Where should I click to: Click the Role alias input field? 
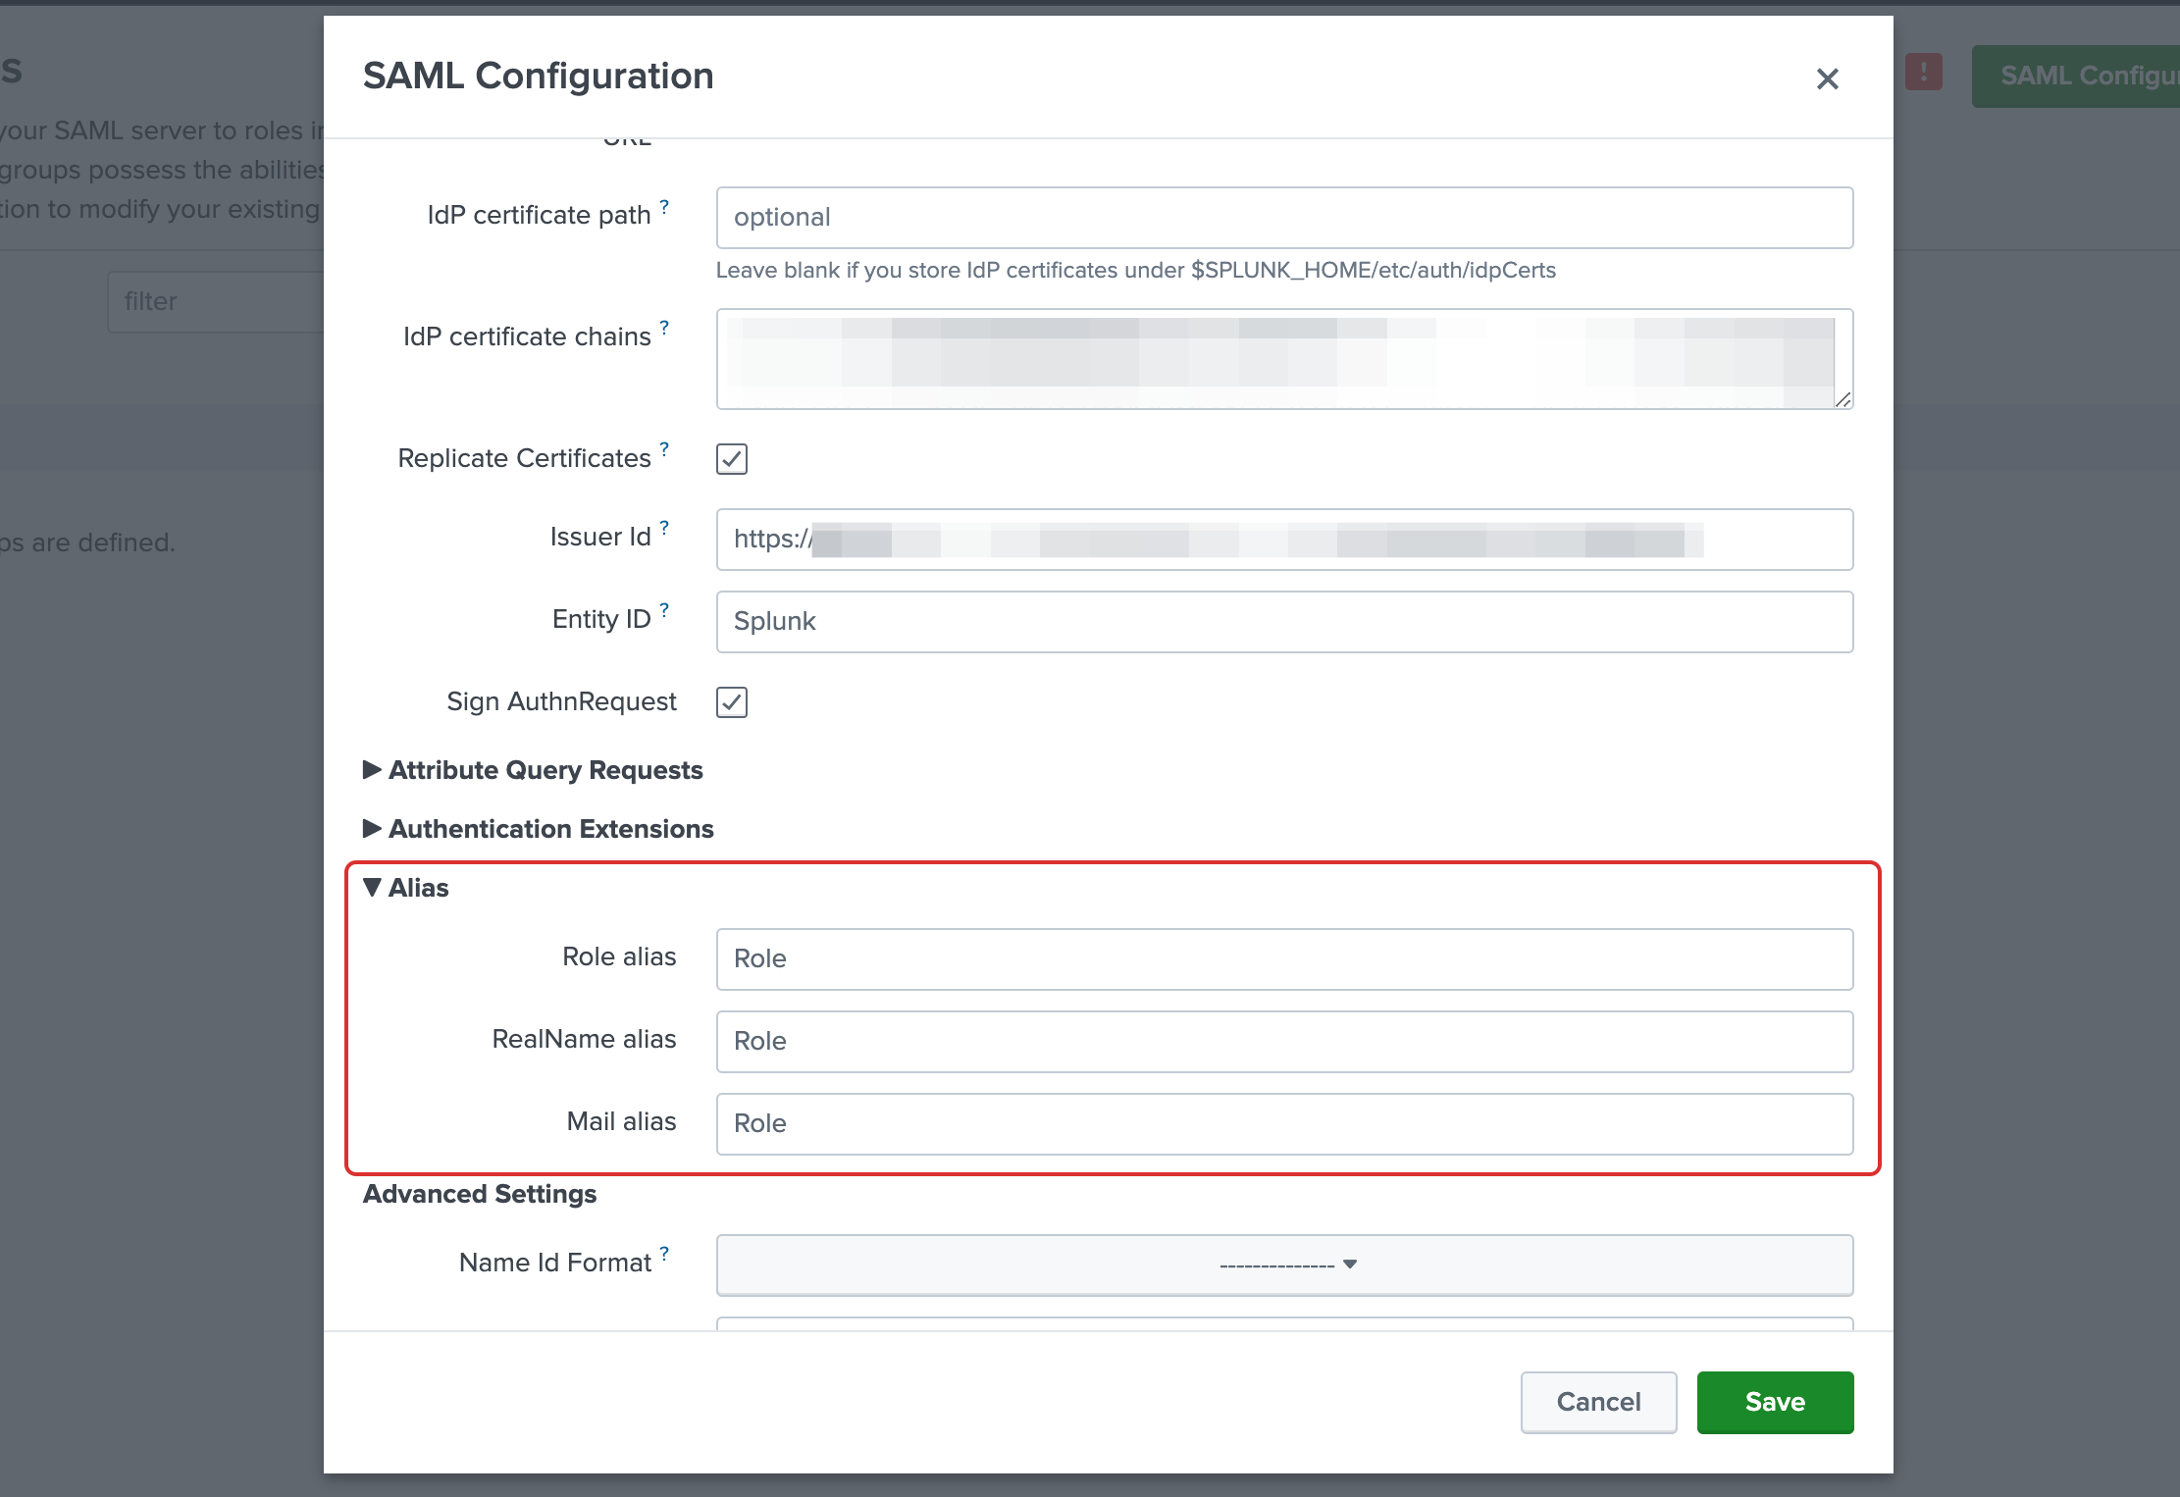point(1284,959)
